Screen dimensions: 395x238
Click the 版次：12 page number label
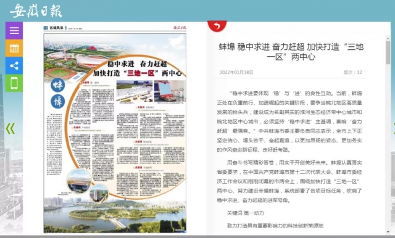click(x=352, y=72)
